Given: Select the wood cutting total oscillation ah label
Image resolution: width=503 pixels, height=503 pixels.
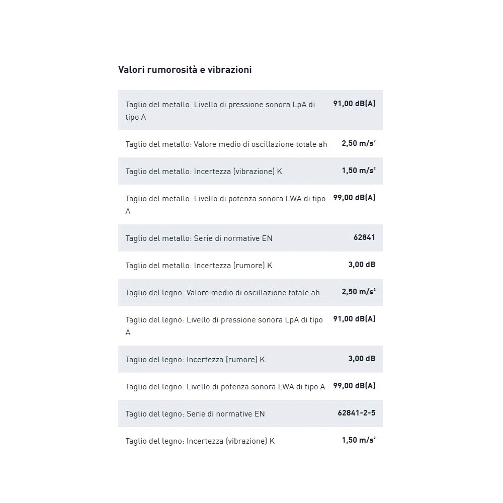Looking at the screenshot, I should point(222,293).
